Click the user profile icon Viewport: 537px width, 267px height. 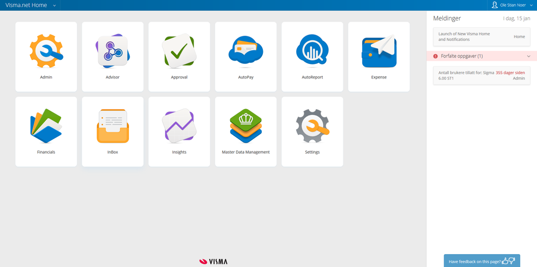[x=495, y=5]
